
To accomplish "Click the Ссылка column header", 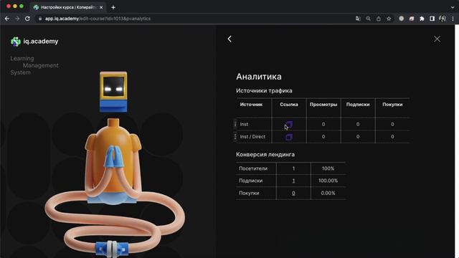I will click(x=288, y=105).
